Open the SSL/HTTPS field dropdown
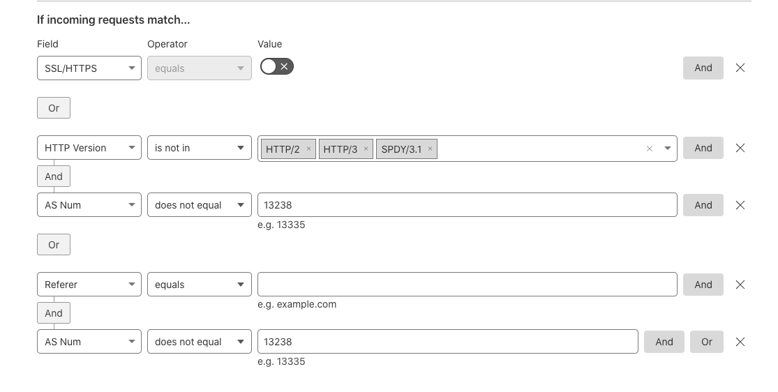Image resolution: width=778 pixels, height=392 pixels. pos(89,68)
